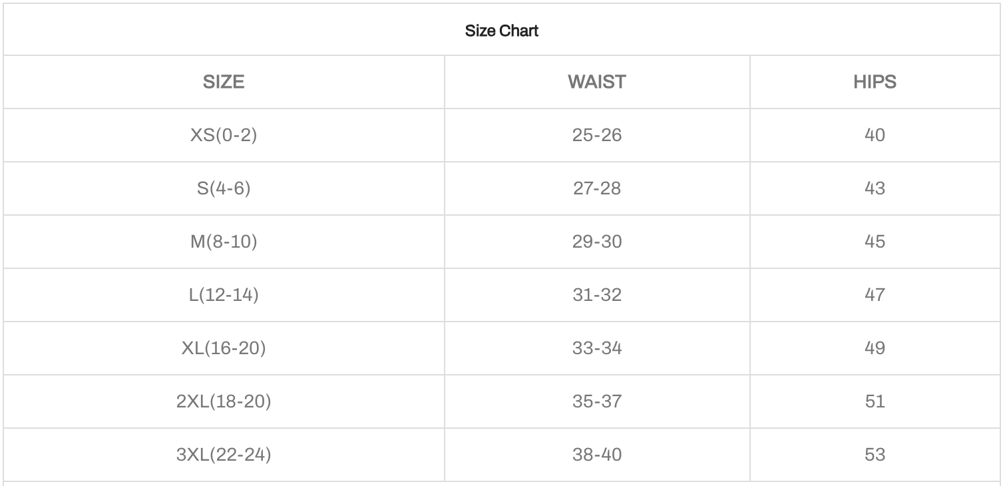Screen dimensions: 1005x486
Task: Click the WAIST column header
Action: (597, 82)
